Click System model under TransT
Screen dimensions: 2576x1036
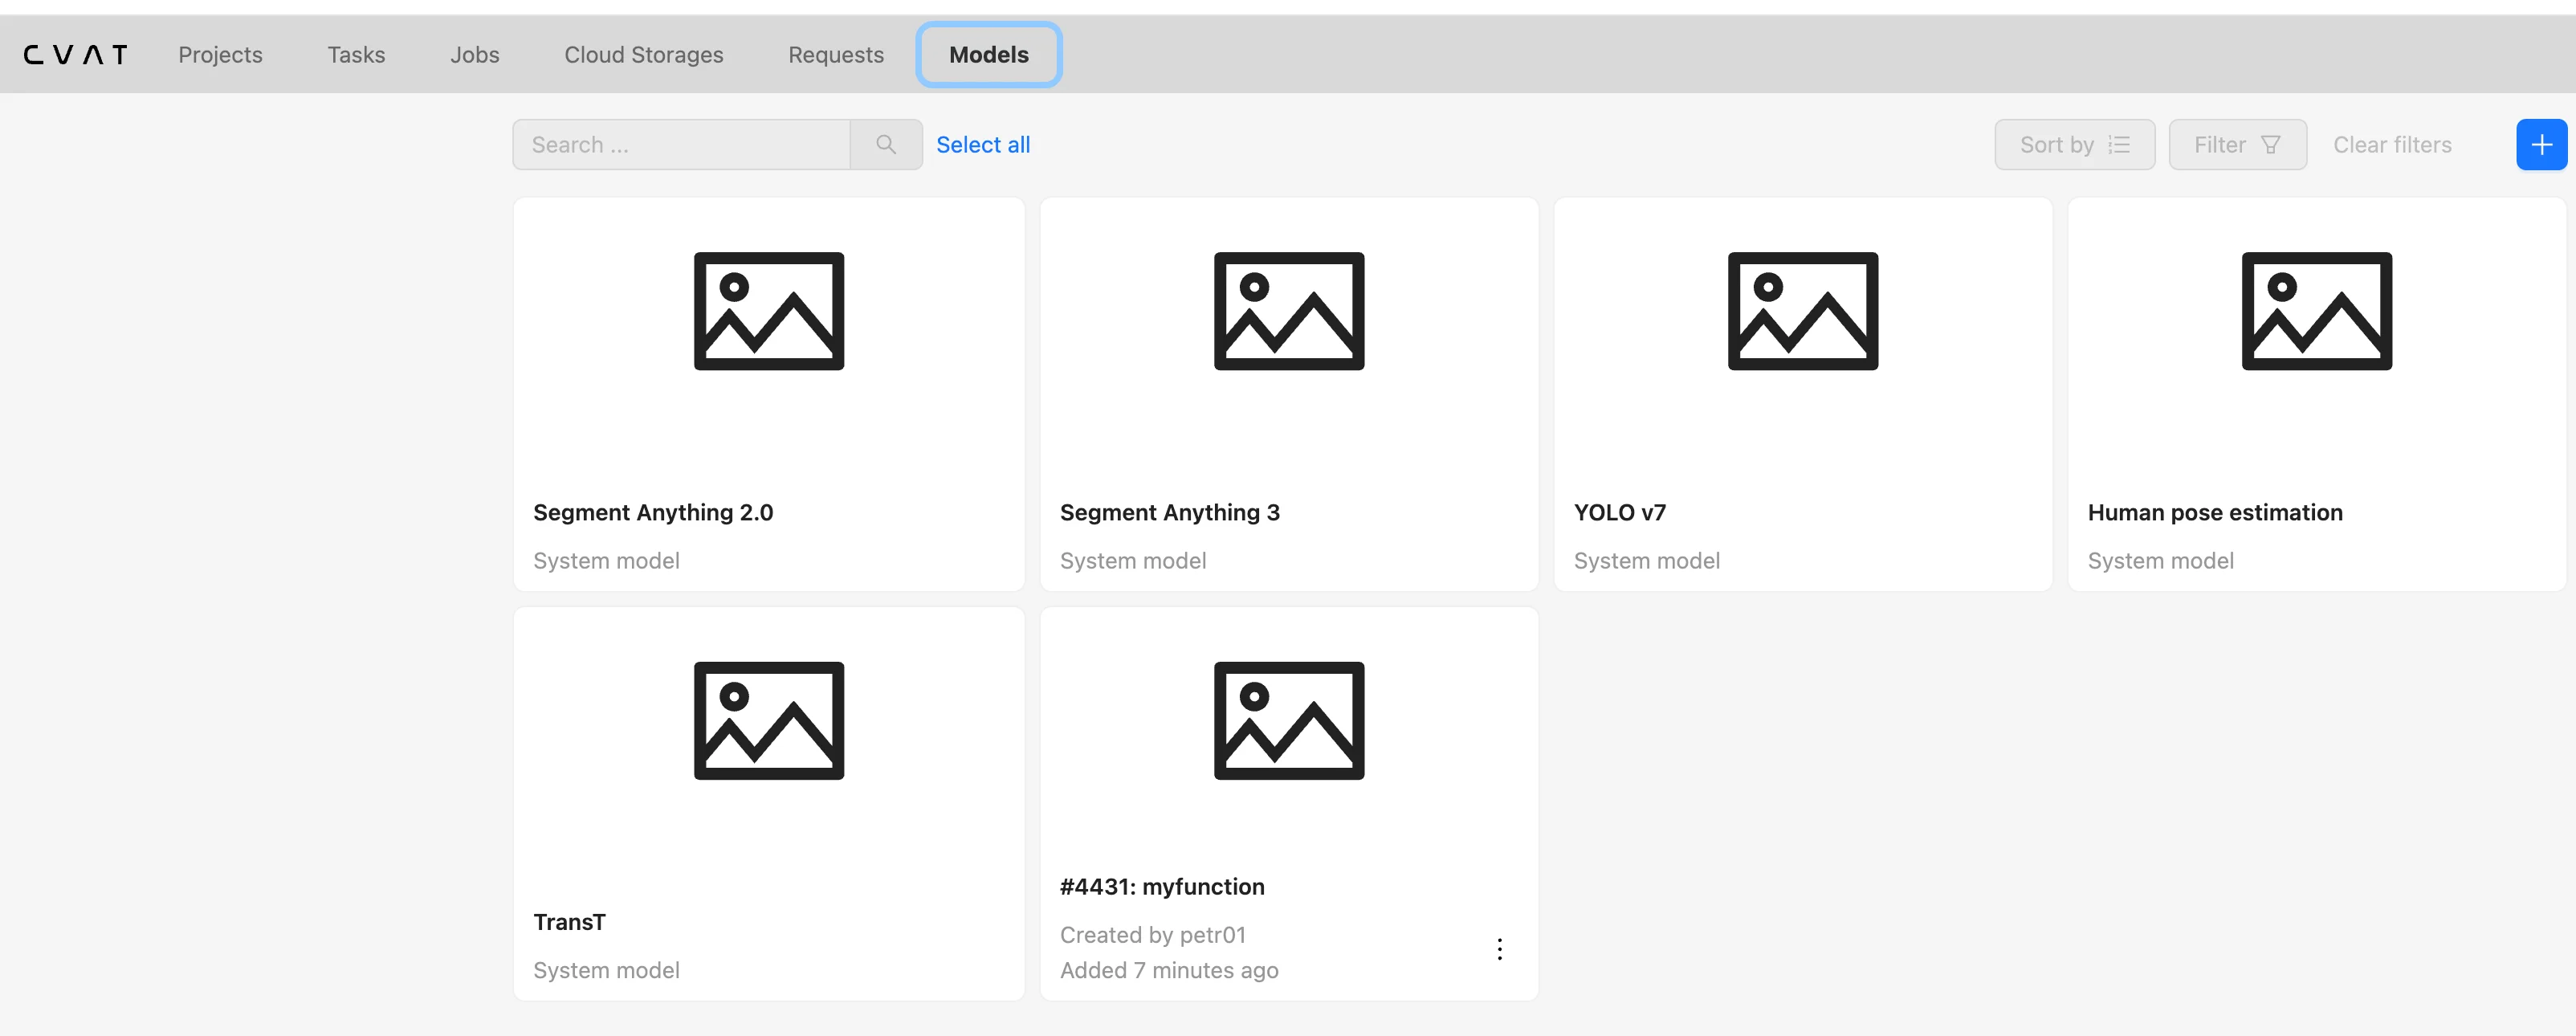pos(606,970)
